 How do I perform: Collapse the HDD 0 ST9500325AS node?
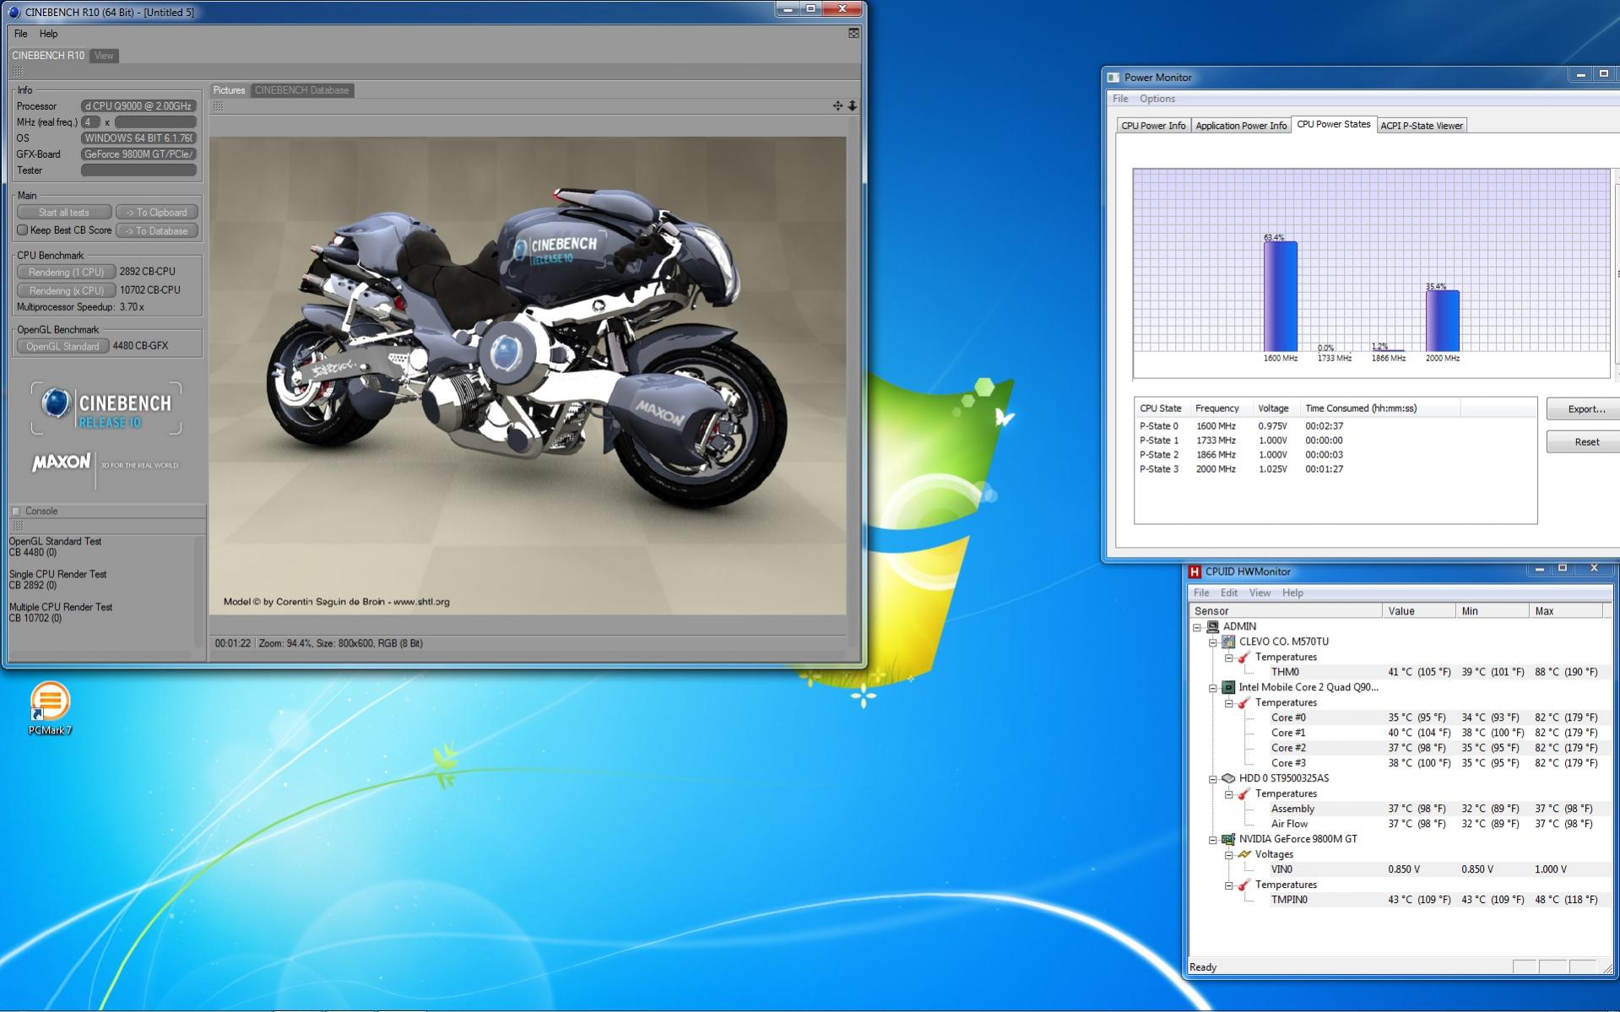click(x=1213, y=779)
